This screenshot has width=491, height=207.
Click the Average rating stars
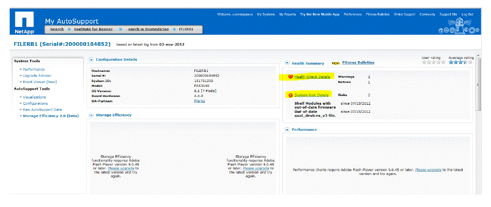point(461,62)
